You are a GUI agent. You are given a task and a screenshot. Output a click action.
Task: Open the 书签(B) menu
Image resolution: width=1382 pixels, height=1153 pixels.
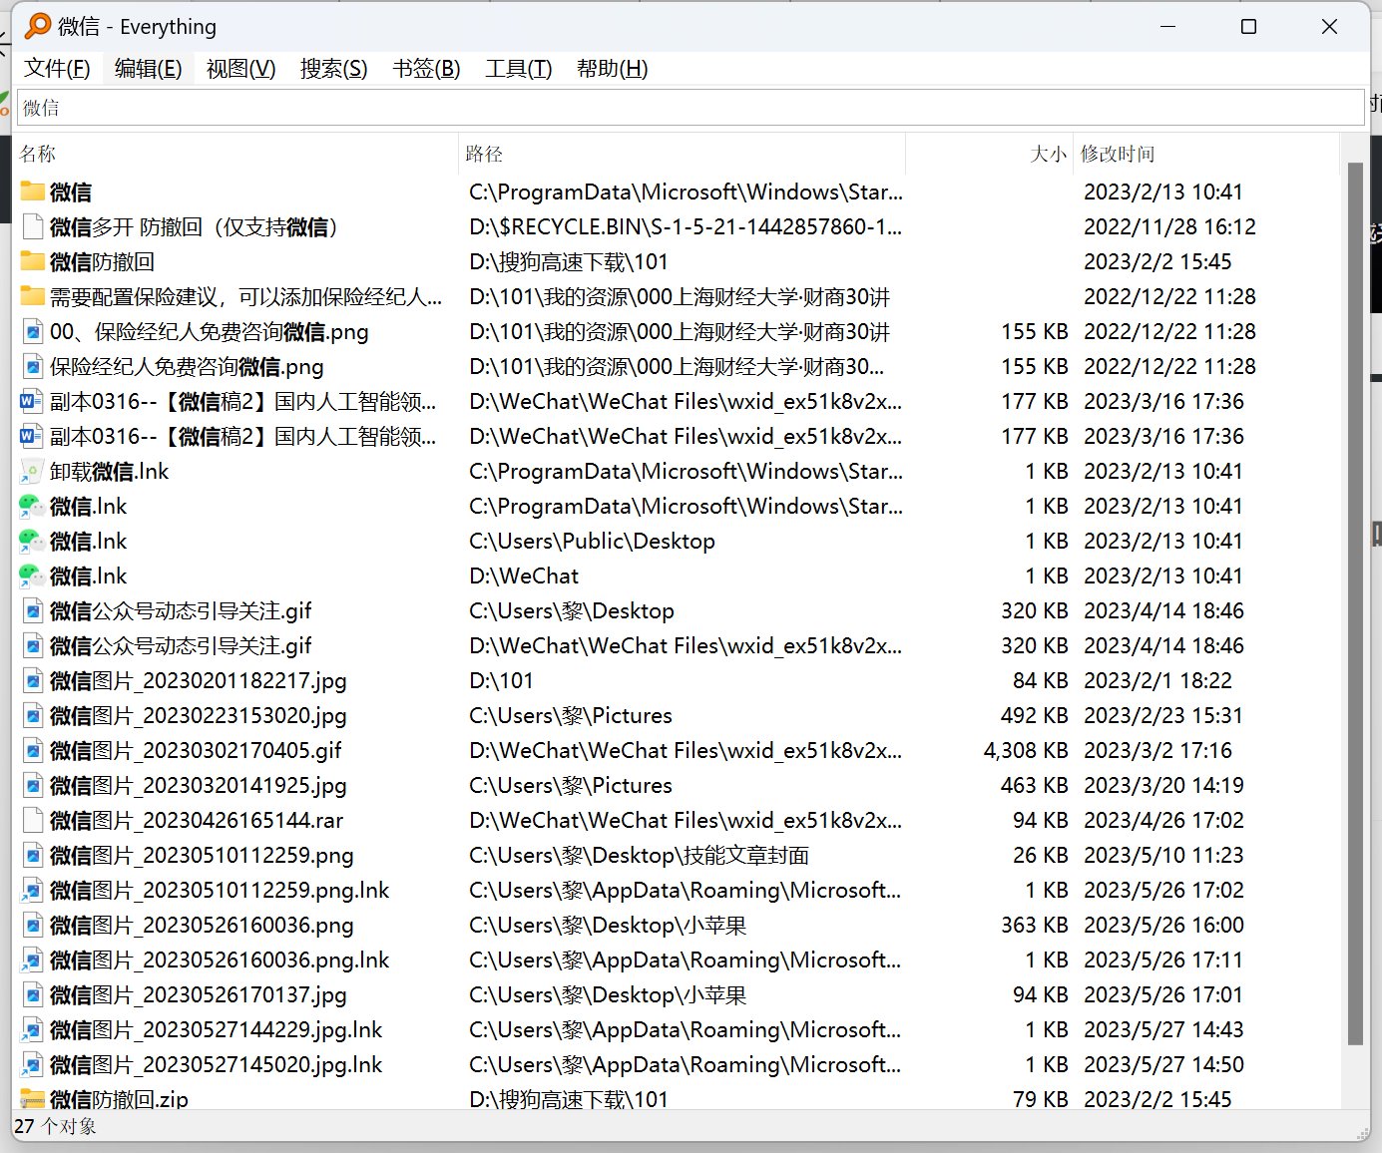[426, 69]
